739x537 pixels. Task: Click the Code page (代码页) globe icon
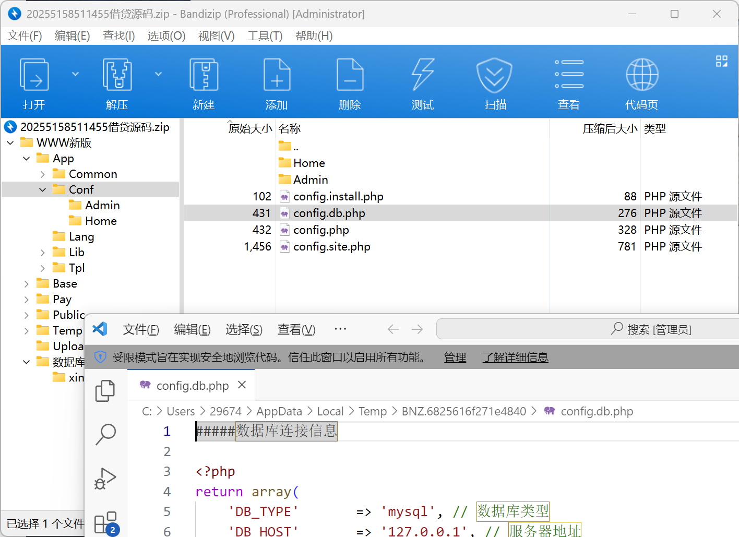(642, 75)
